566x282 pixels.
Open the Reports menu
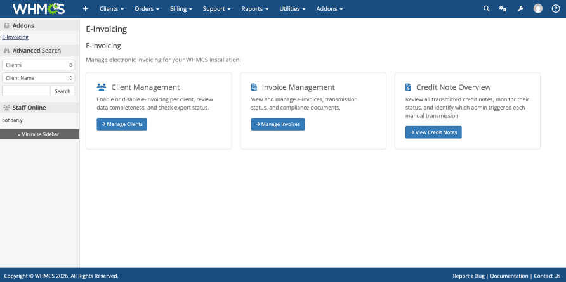pos(255,9)
